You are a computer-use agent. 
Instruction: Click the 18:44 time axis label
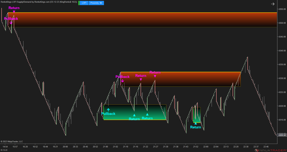coord(45,147)
